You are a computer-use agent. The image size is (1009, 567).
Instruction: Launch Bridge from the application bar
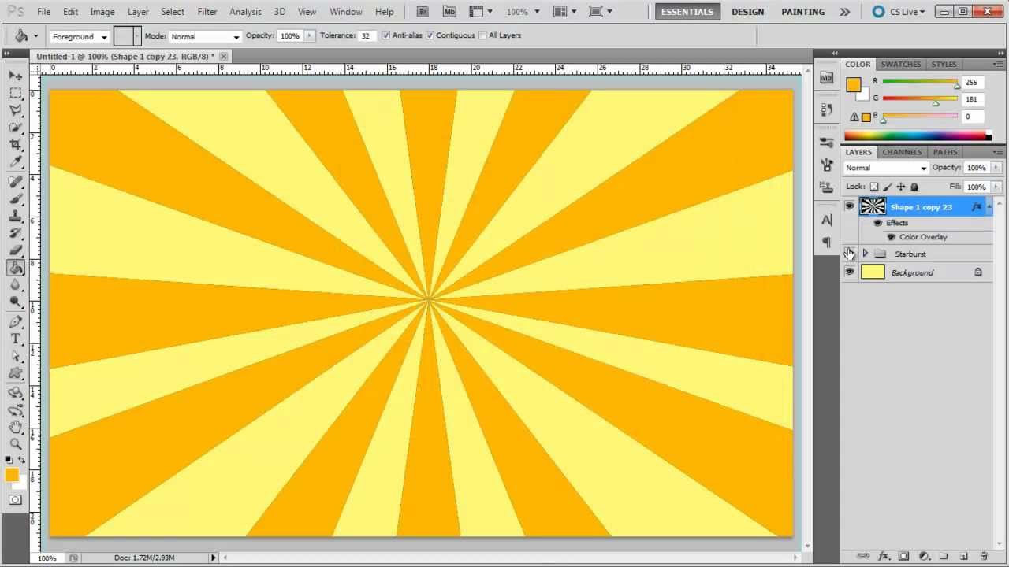423,12
